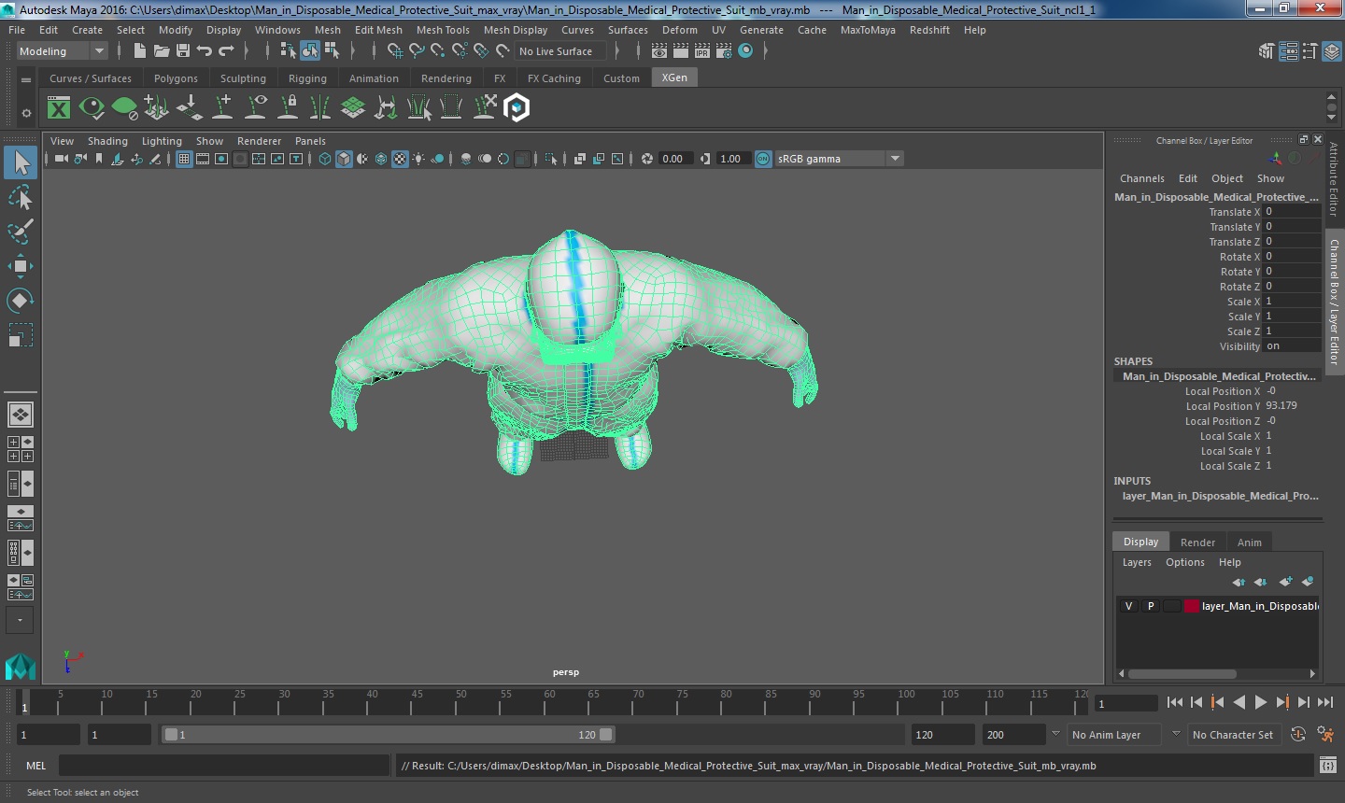The image size is (1345, 803).
Task: Select the layer_Man_in_Disposable input node
Action: tap(1220, 496)
